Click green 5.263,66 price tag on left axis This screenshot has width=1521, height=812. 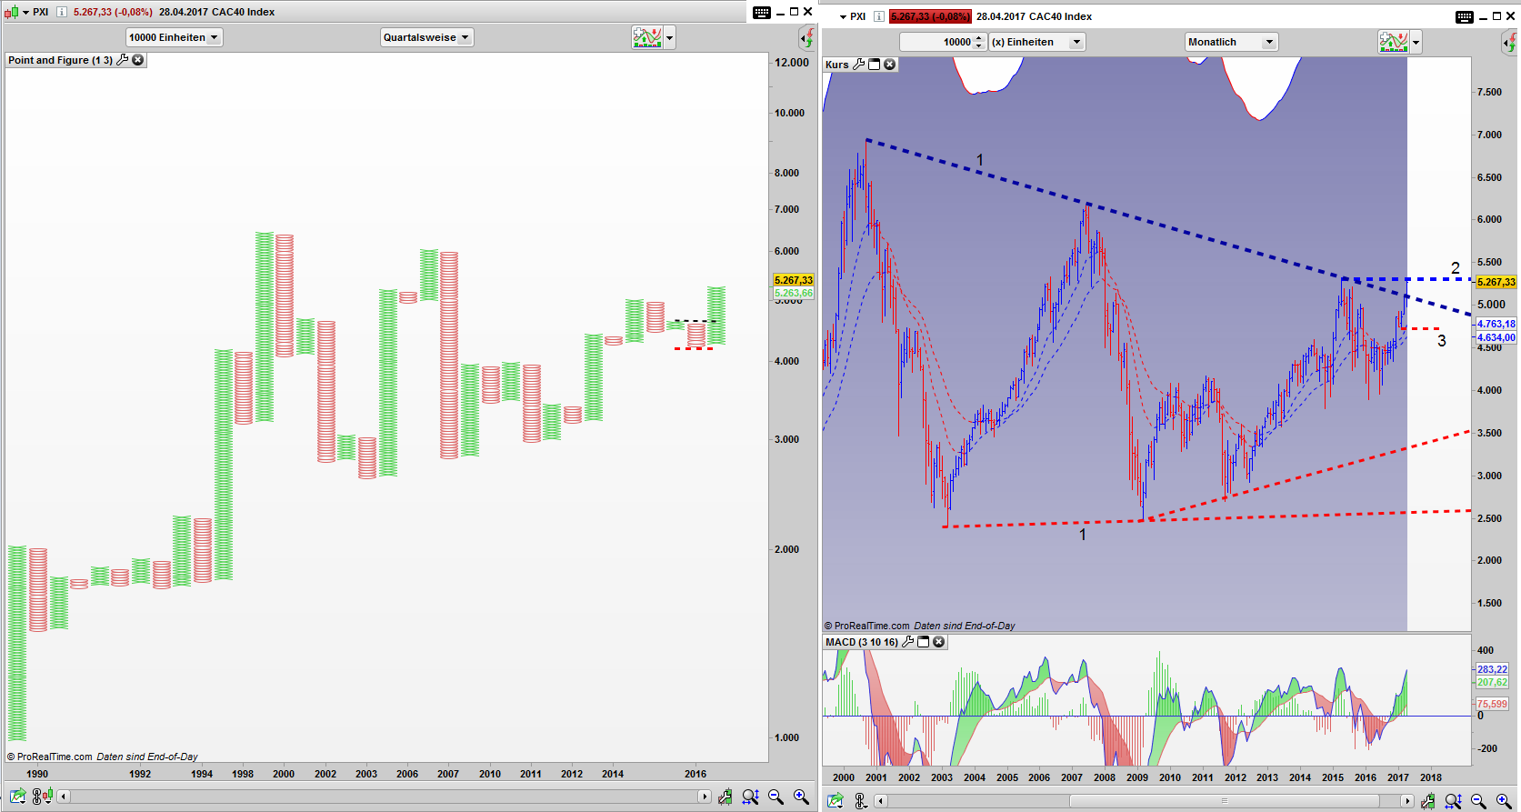point(794,293)
